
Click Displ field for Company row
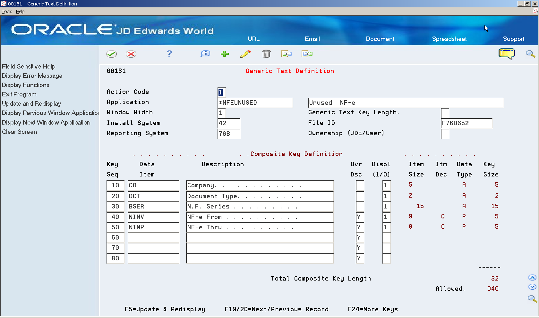coord(387,185)
